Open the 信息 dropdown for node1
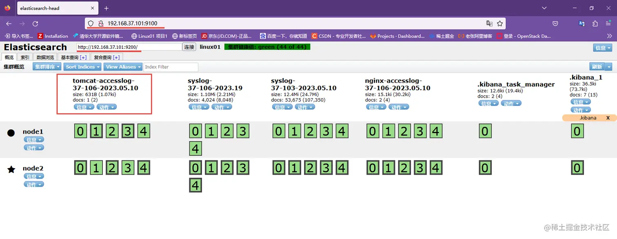This screenshot has width=617, height=239. pyautogui.click(x=34, y=140)
